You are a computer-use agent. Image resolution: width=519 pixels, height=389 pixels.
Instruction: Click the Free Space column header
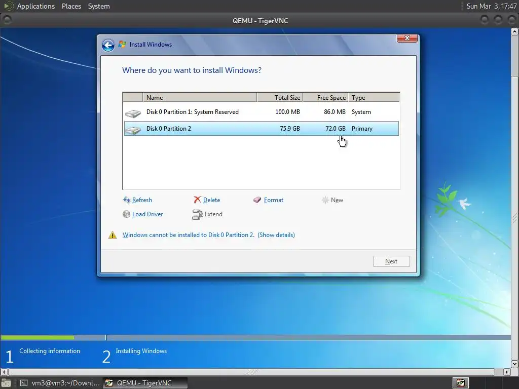325,98
